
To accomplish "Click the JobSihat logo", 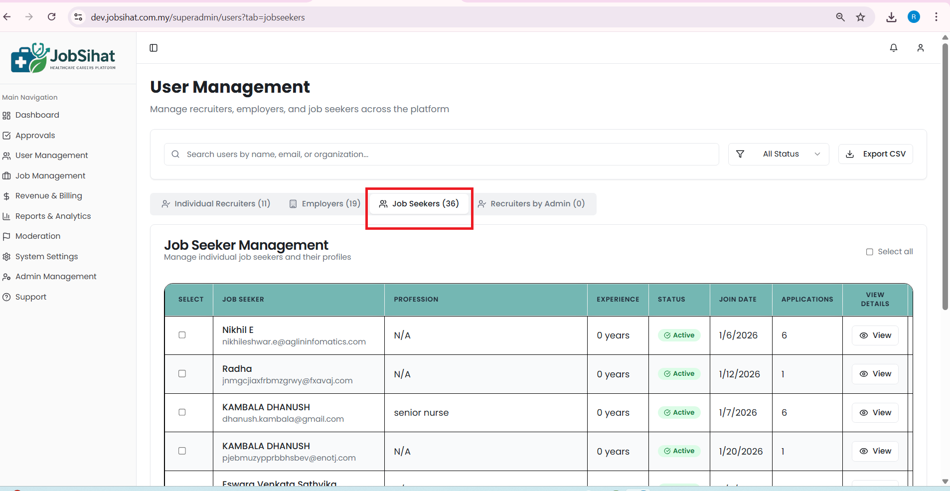I will 63,58.
